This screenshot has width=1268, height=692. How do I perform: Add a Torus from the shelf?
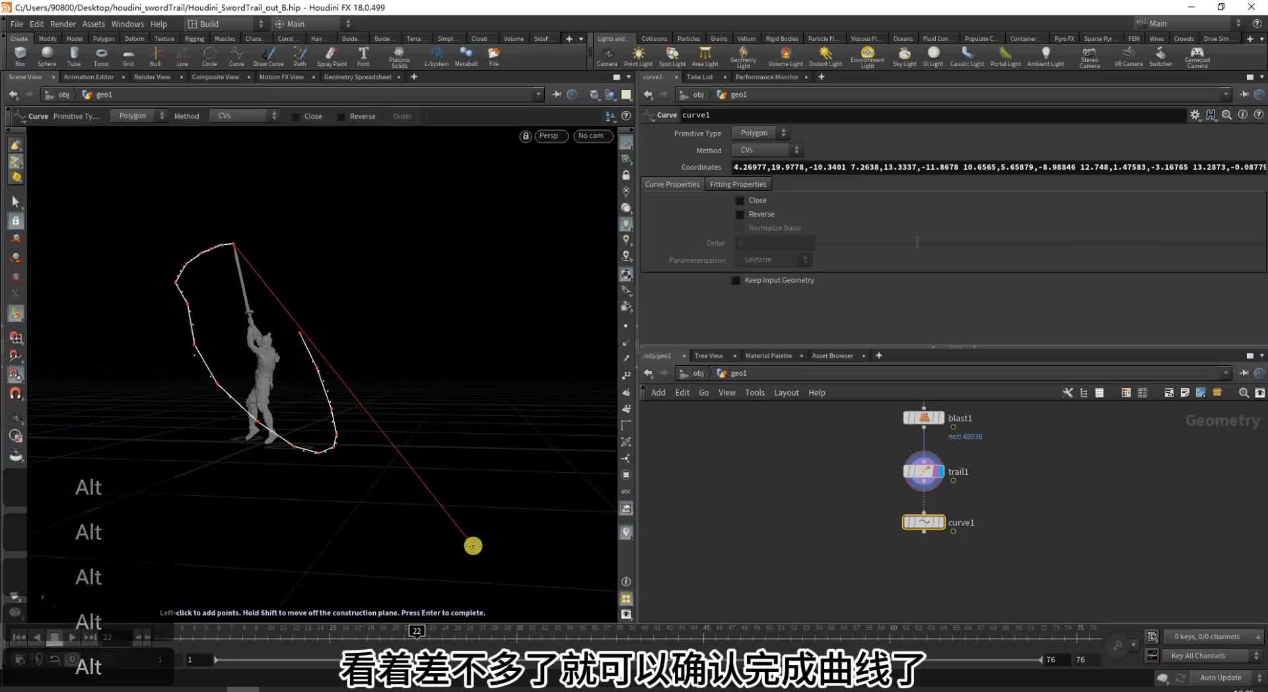(x=101, y=56)
